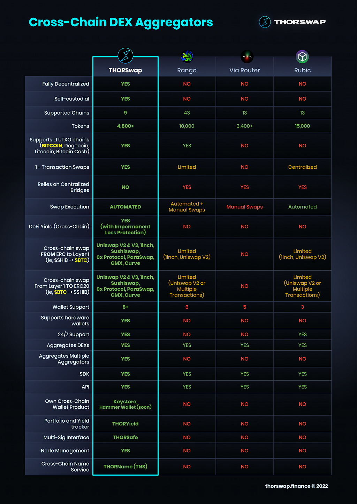Click the Rango logo icon
Image resolution: width=357 pixels, height=504 pixels.
tap(187, 56)
